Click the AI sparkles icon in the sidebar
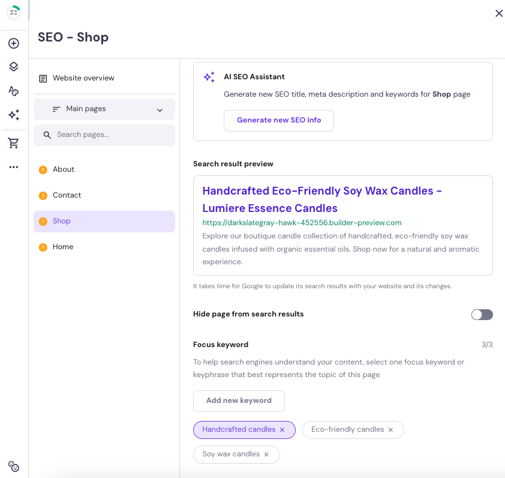Screen dimensions: 505x478 click(x=13, y=115)
